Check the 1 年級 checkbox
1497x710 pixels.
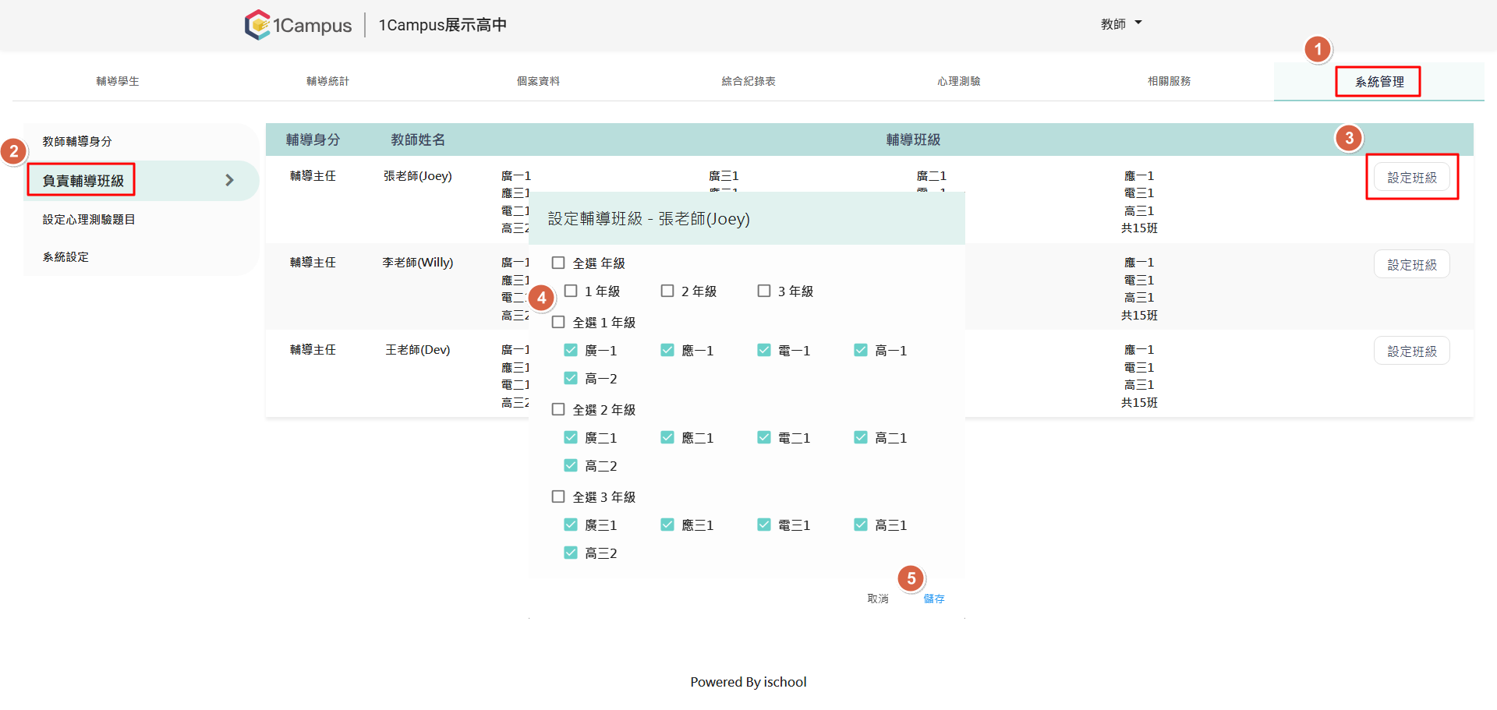coord(571,291)
